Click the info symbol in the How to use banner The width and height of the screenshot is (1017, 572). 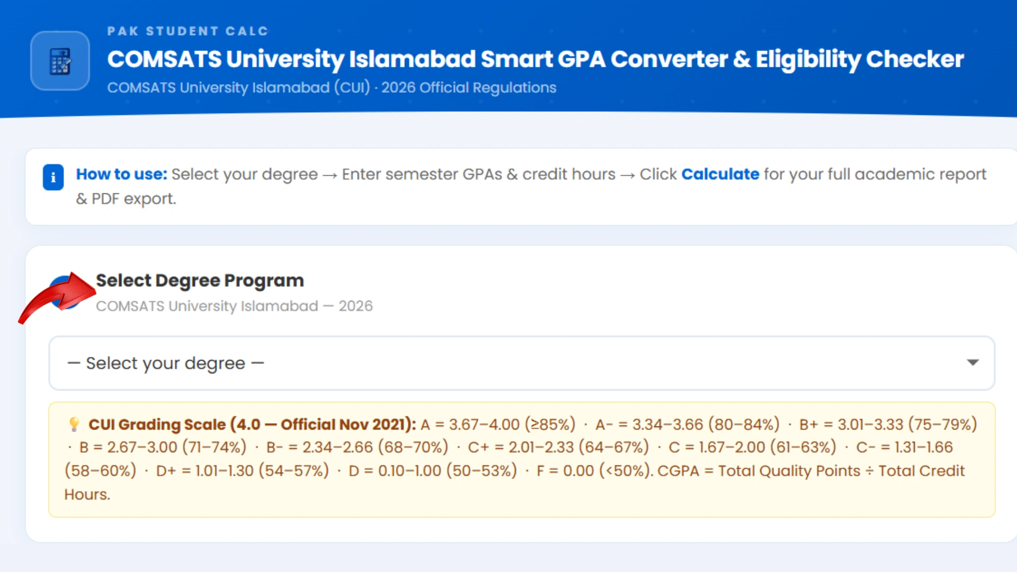[53, 177]
